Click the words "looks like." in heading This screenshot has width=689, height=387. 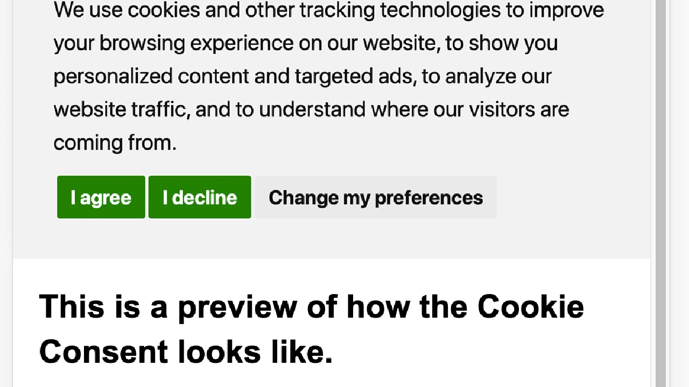(x=255, y=352)
